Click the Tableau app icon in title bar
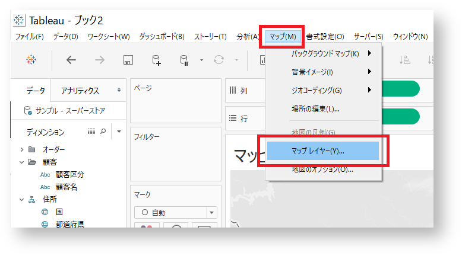462x256 pixels. (x=19, y=20)
